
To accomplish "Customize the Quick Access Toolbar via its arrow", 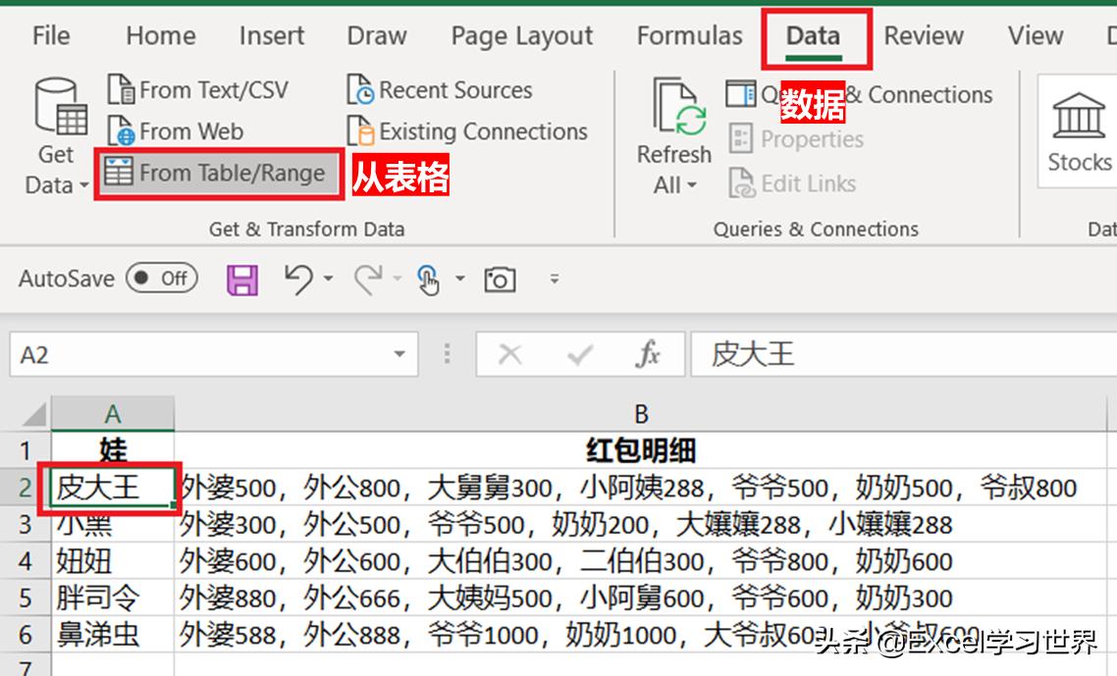I will click(555, 279).
